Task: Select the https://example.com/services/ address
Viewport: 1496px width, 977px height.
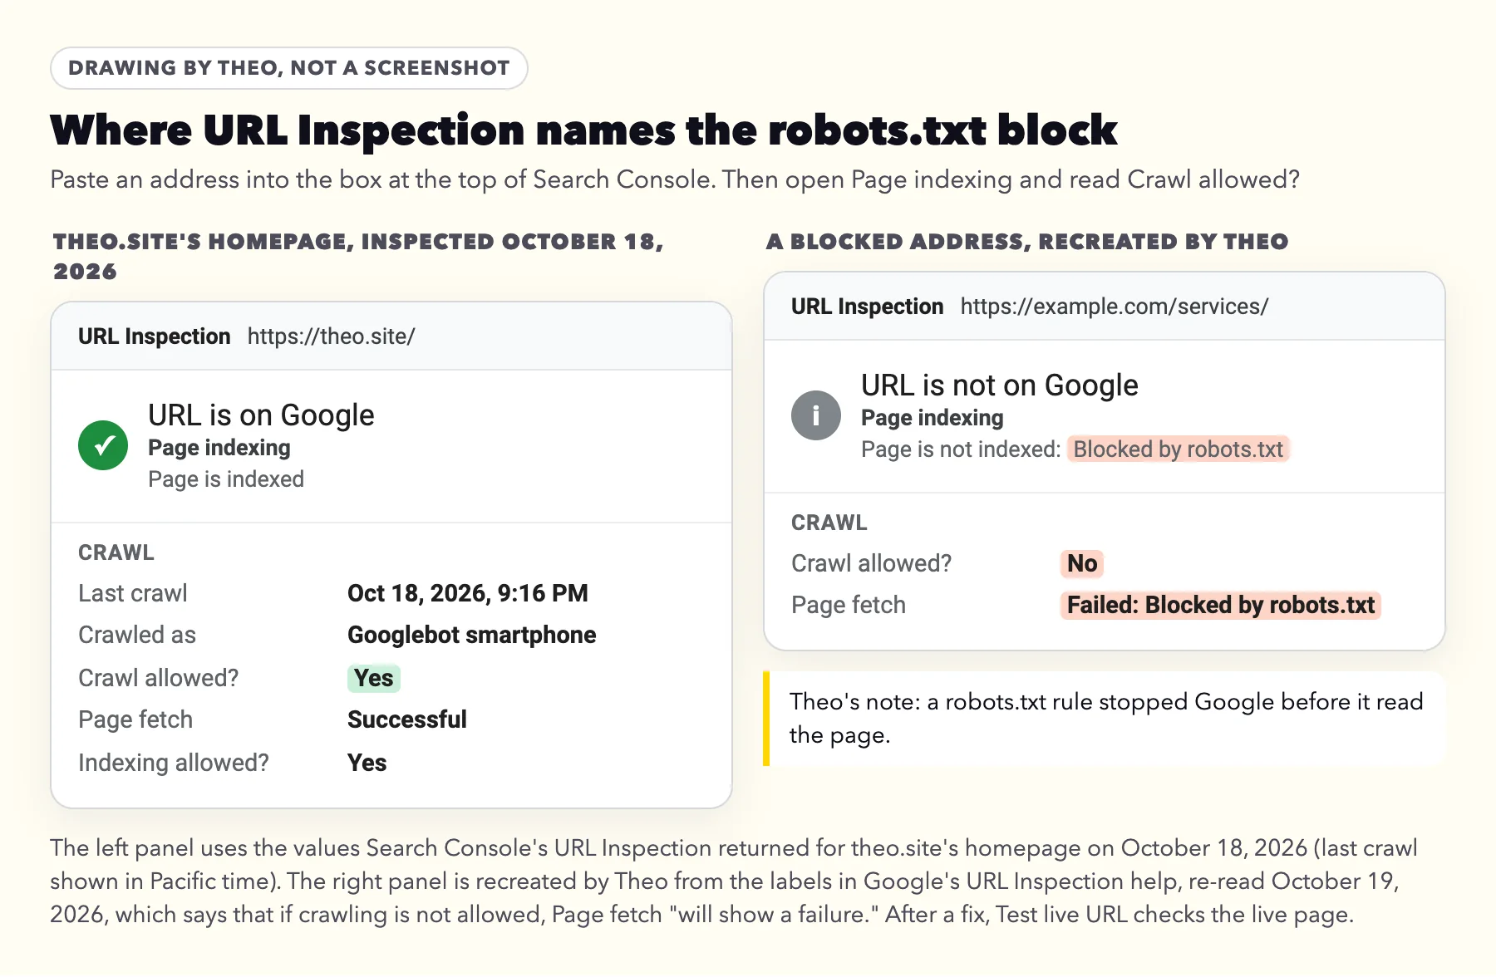Action: tap(1114, 307)
